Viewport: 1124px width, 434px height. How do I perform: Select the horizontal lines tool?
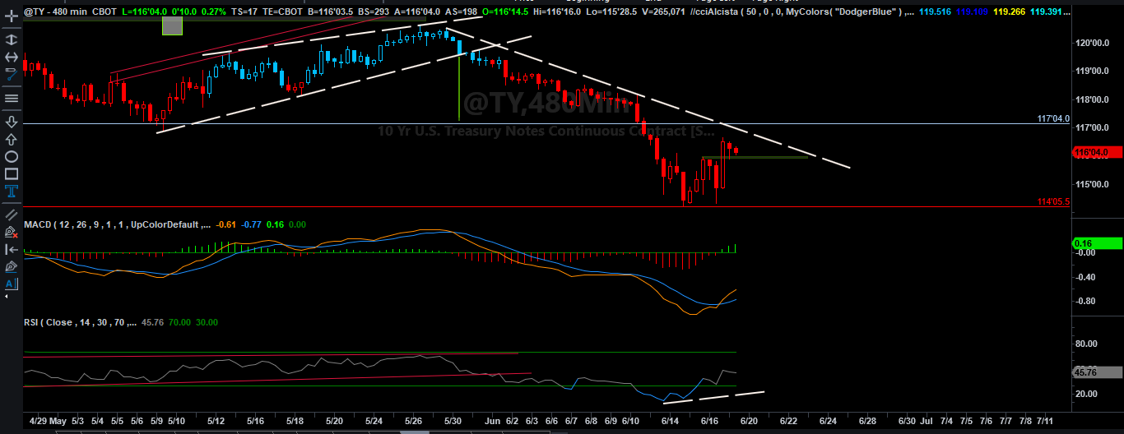click(12, 99)
